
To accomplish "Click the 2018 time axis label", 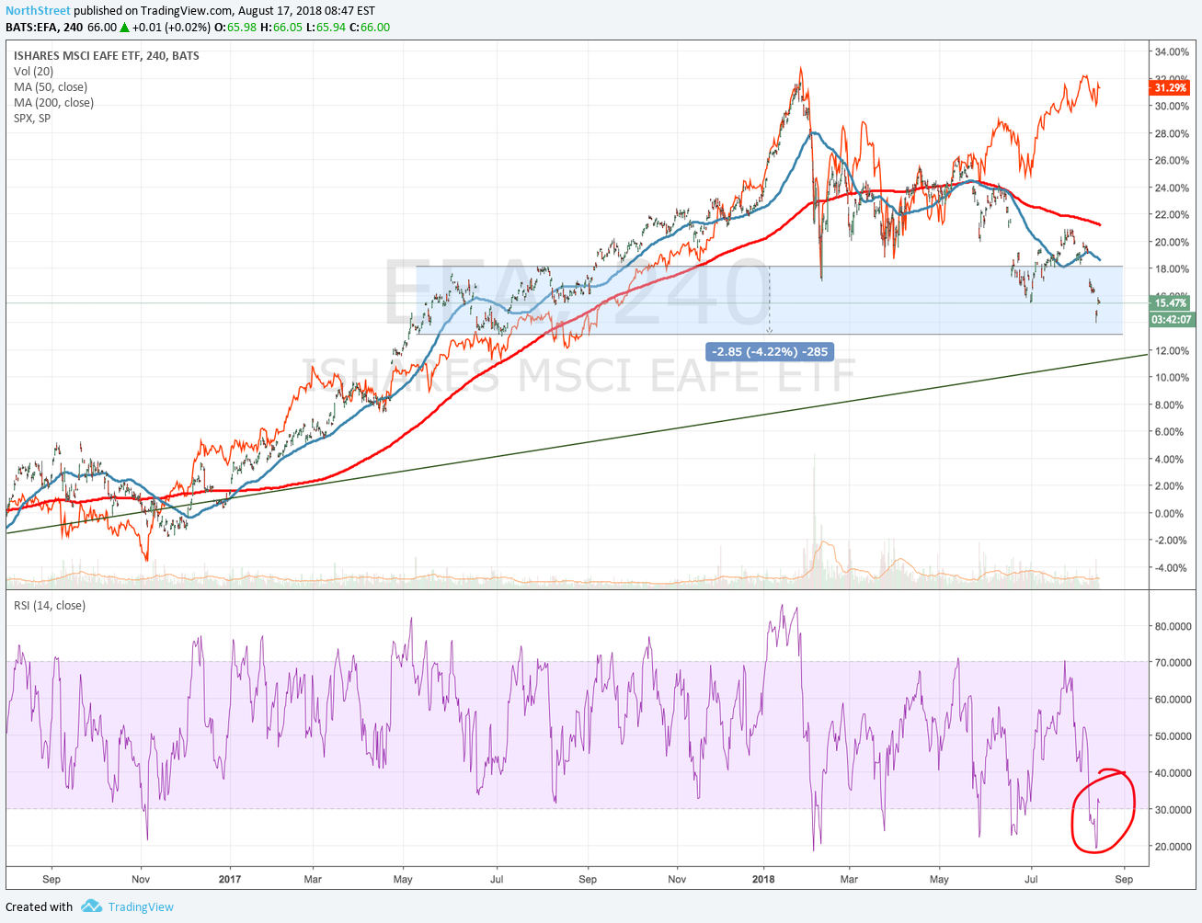I will [x=763, y=879].
